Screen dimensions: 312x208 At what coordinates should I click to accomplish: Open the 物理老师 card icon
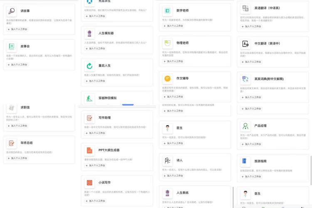point(168,43)
